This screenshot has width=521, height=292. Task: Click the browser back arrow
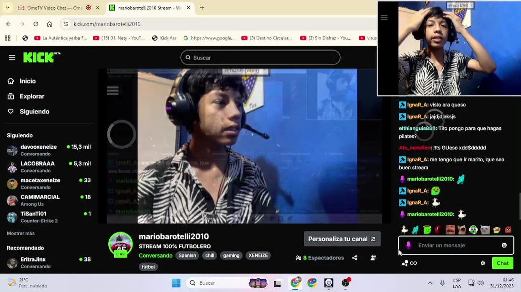click(9, 24)
